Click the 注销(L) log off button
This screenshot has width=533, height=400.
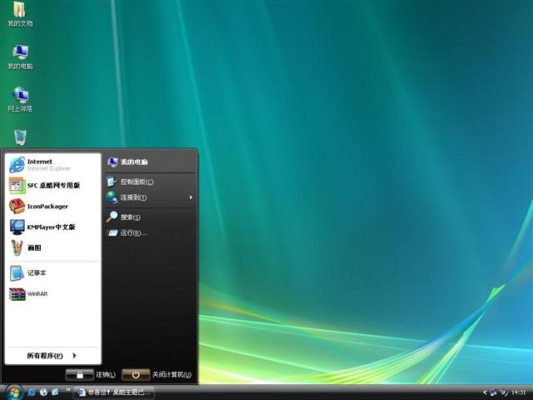(92, 375)
